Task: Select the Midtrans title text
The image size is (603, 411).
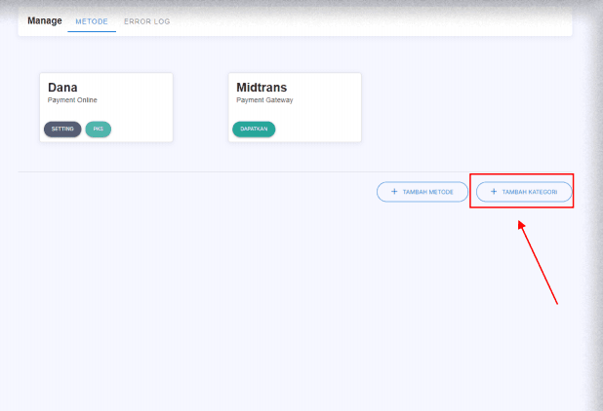Action: coord(261,88)
